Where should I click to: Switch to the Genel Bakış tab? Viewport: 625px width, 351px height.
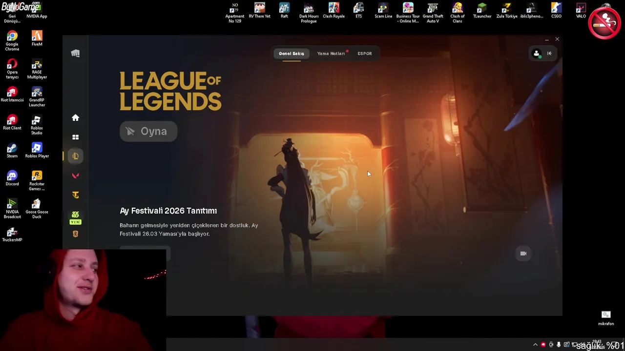coord(292,54)
